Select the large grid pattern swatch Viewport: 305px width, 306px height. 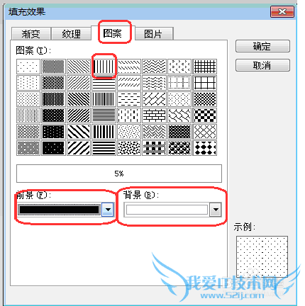205,83
